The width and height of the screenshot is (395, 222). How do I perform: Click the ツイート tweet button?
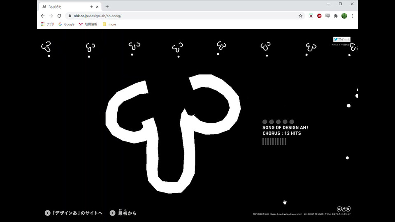[x=342, y=39]
